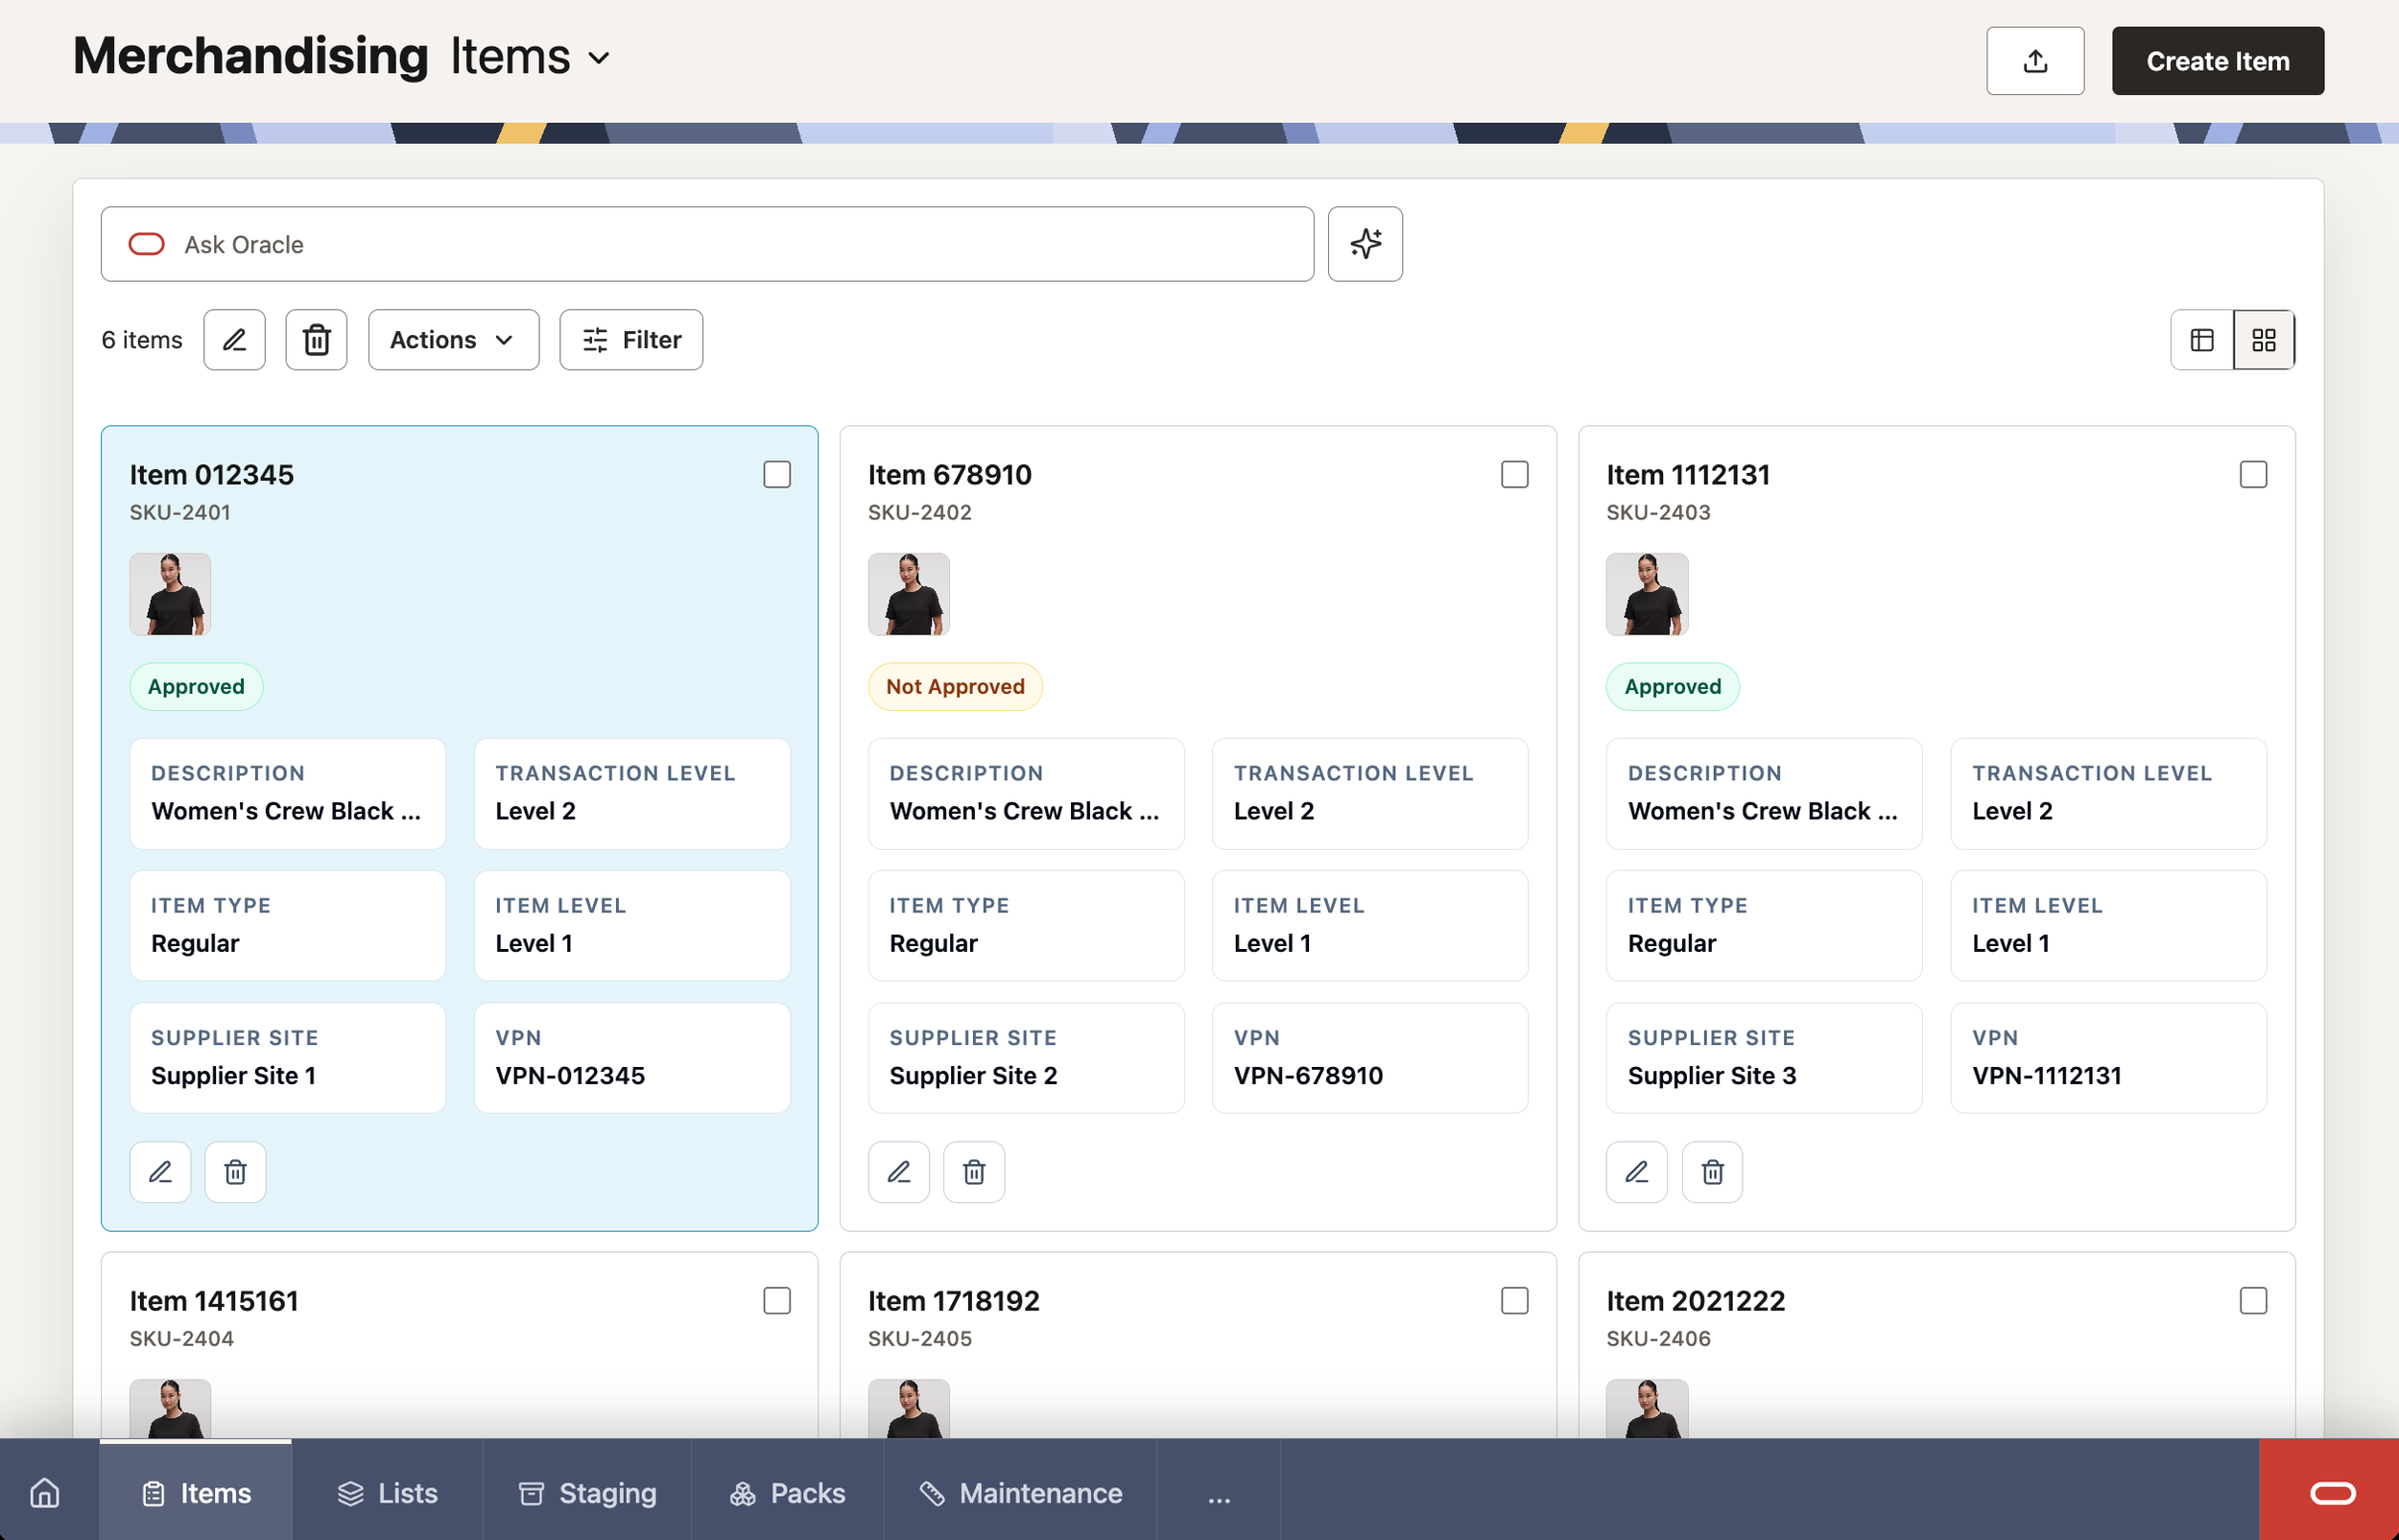
Task: Click the Supplier Site 3 value
Action: (x=1711, y=1075)
